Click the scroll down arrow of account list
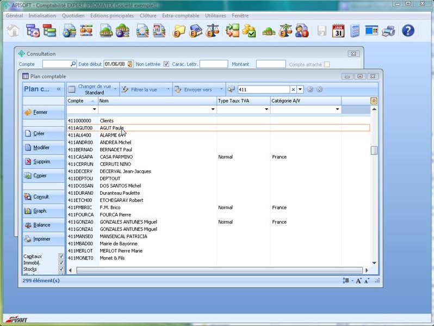This screenshot has width=434, height=326. click(374, 263)
